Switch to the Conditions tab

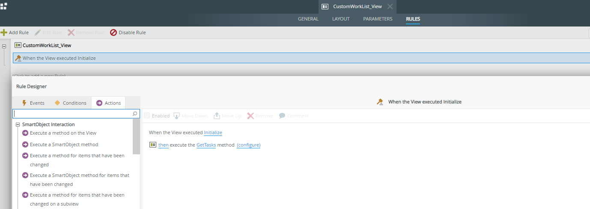click(x=71, y=103)
